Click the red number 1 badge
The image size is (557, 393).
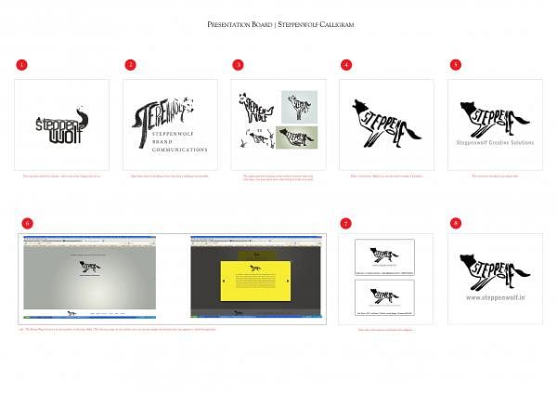point(21,65)
